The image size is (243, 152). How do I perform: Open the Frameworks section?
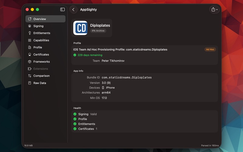point(45,62)
